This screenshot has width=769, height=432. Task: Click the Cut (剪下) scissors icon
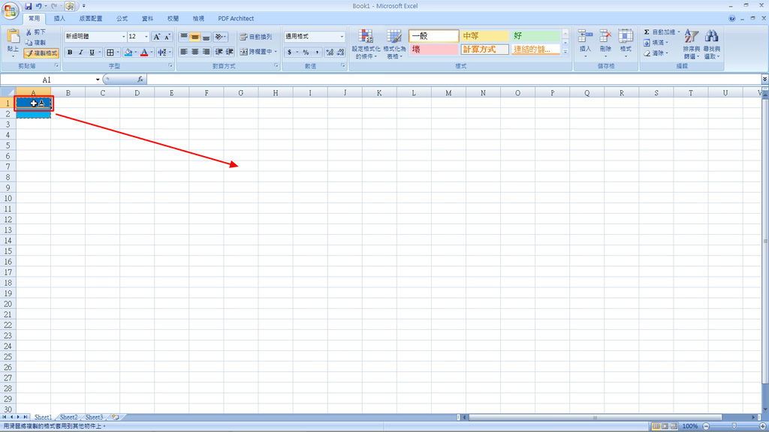pos(29,31)
